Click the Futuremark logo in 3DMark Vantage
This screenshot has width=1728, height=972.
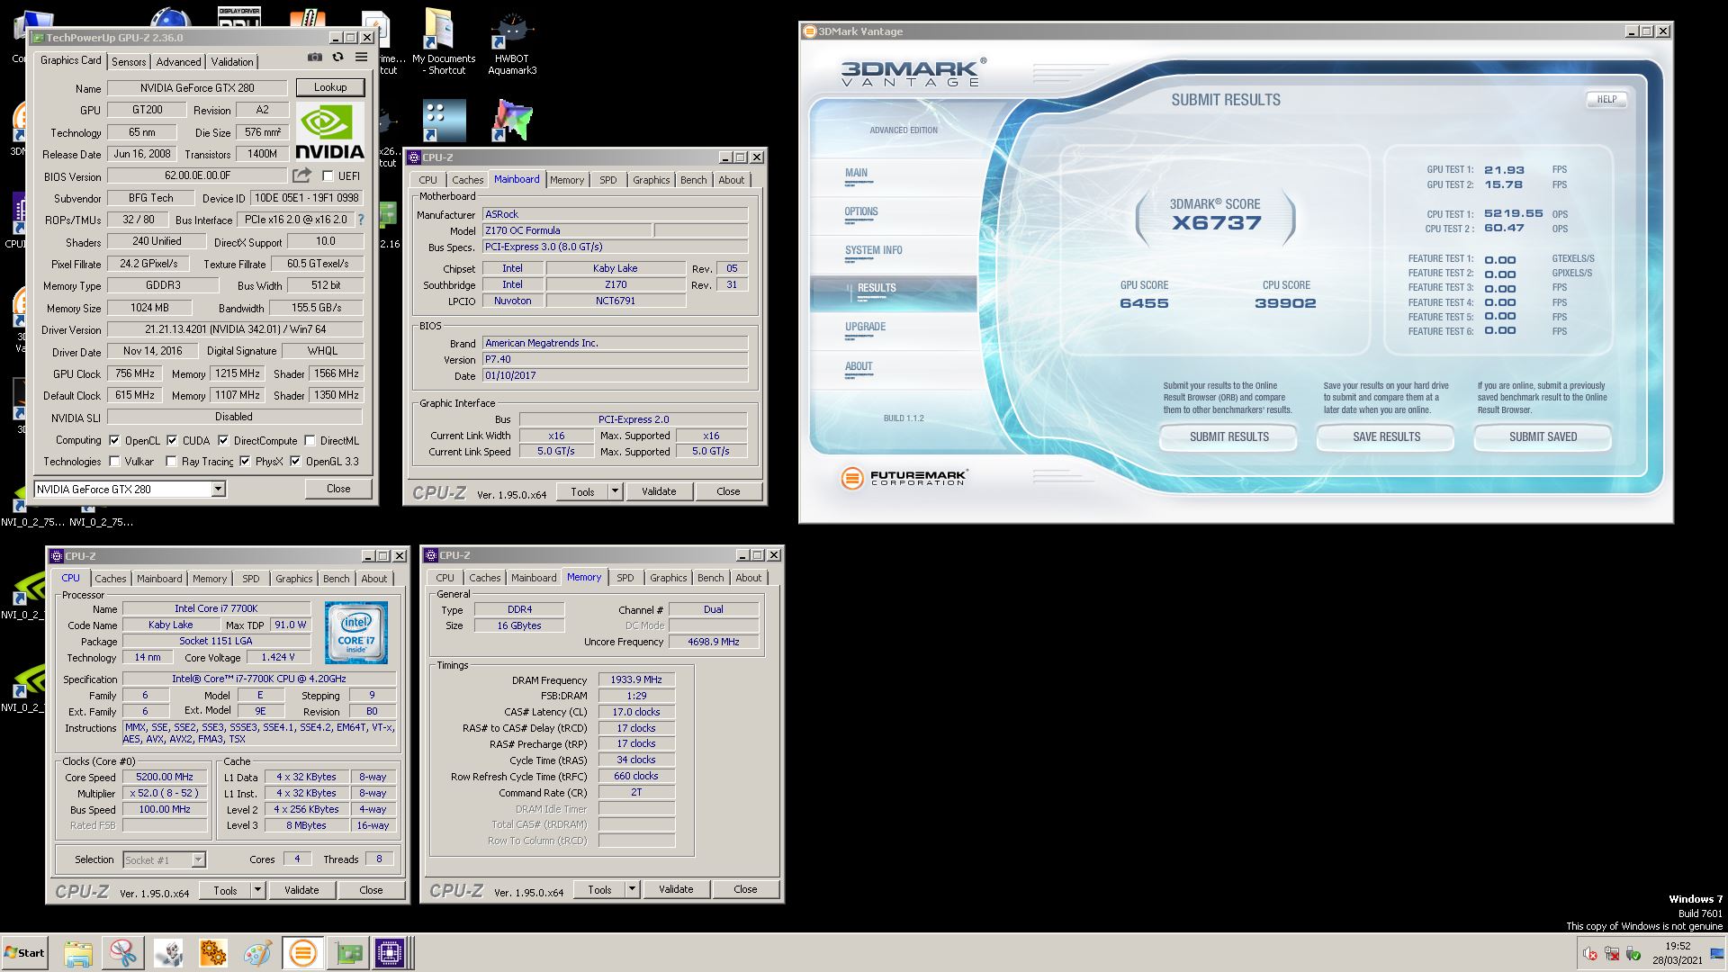[904, 478]
